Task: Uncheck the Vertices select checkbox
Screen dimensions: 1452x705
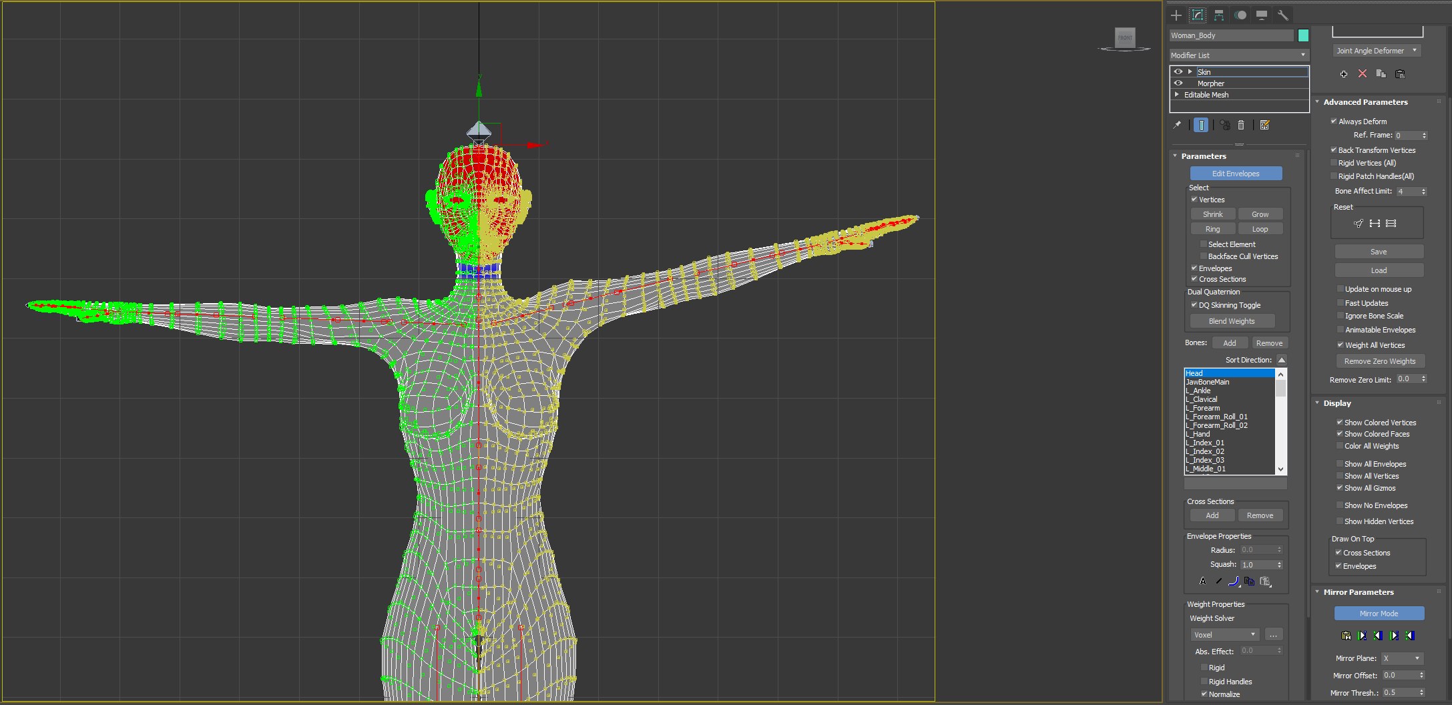Action: pyautogui.click(x=1194, y=200)
